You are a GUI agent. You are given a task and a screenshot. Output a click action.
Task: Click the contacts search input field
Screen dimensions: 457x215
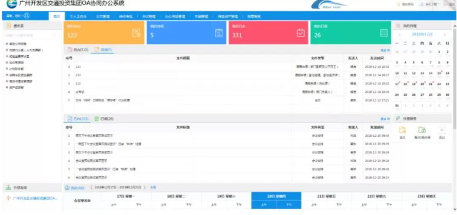31,35
